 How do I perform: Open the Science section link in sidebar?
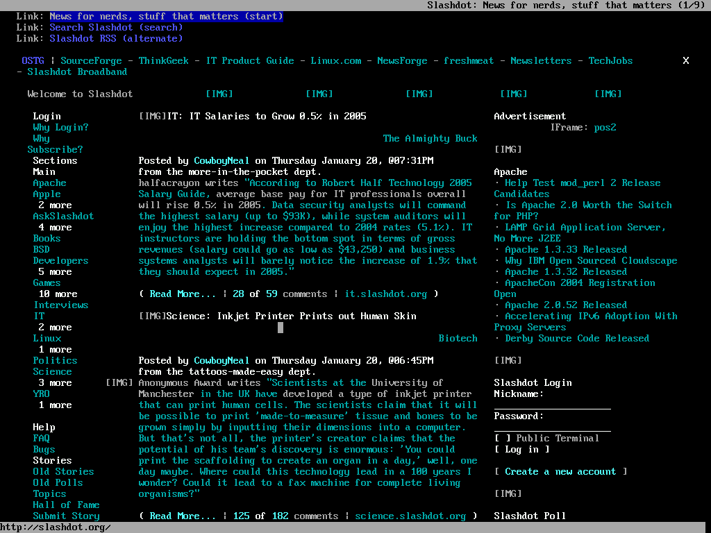coord(52,372)
